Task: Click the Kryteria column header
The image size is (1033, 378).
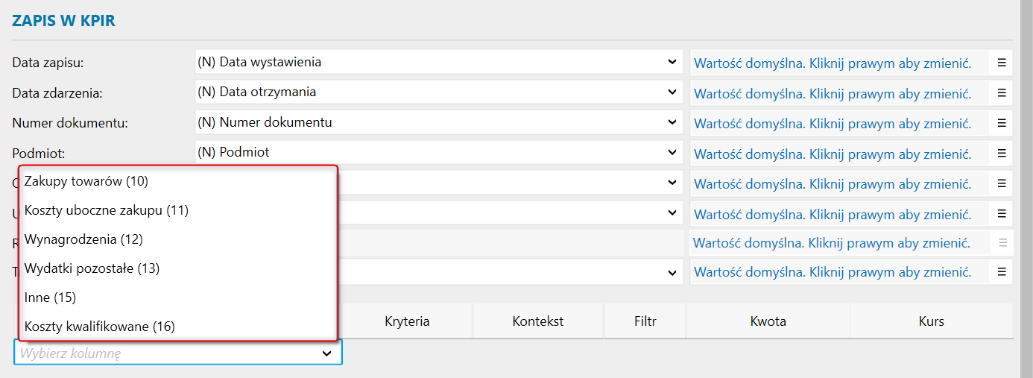Action: click(407, 321)
